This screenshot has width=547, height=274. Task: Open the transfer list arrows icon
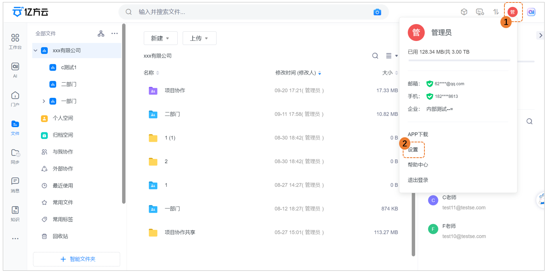pyautogui.click(x=496, y=12)
